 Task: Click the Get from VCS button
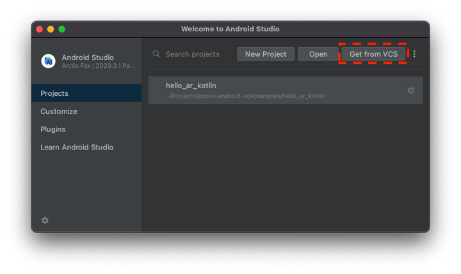click(x=373, y=54)
